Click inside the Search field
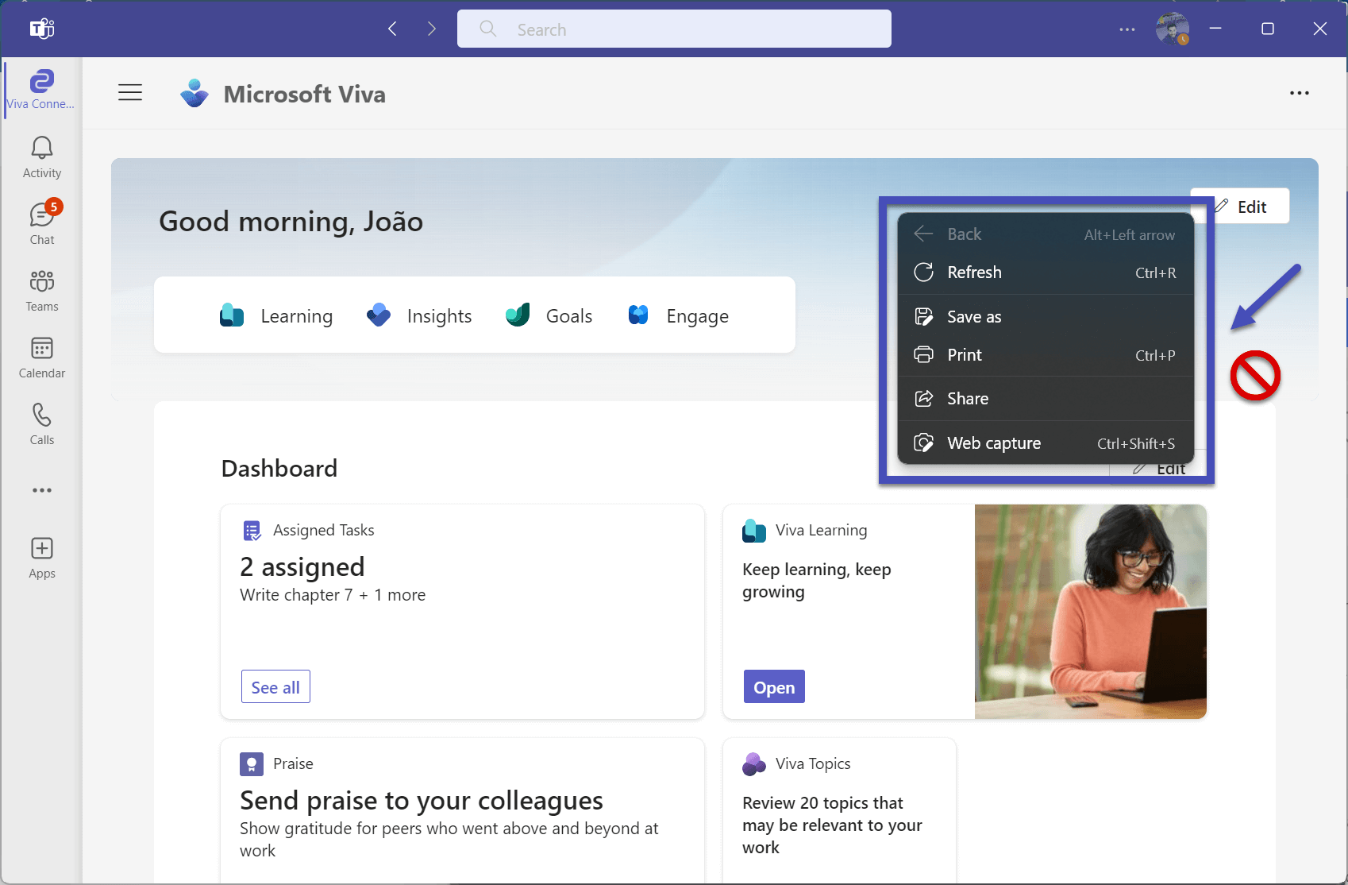1348x885 pixels. (x=673, y=29)
